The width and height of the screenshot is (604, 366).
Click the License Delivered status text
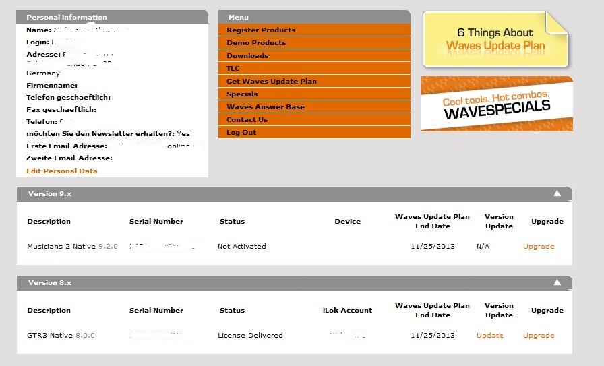pyautogui.click(x=250, y=336)
